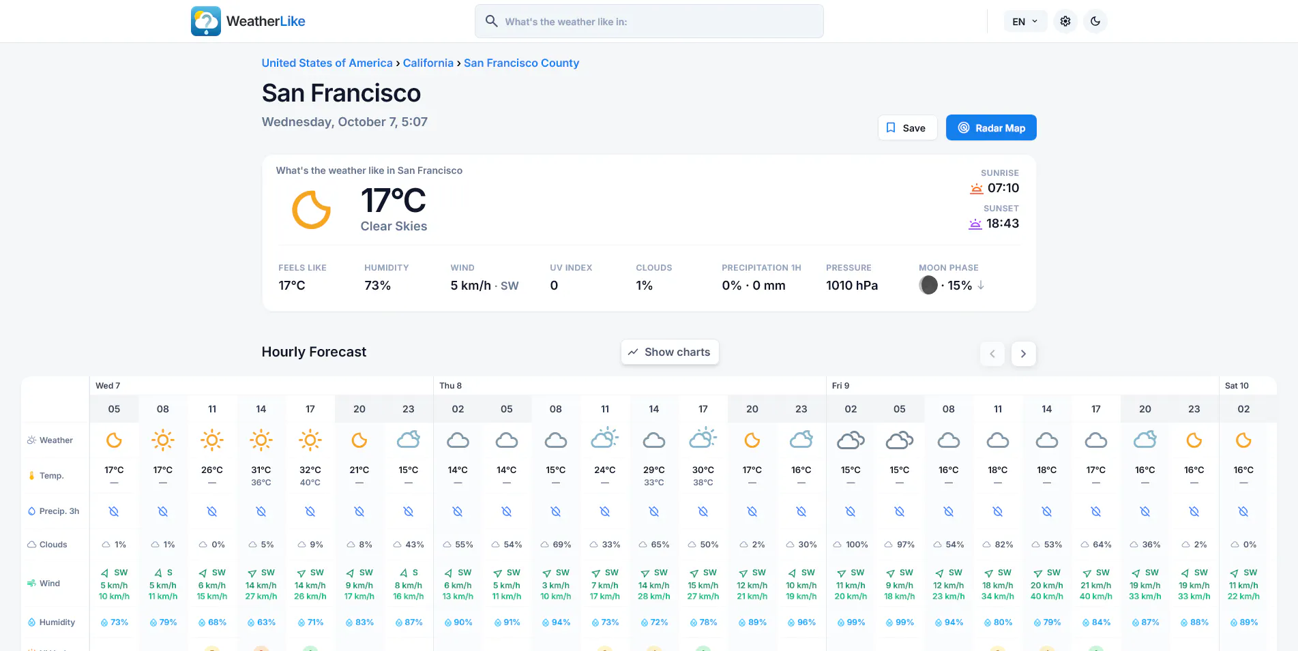The height and width of the screenshot is (651, 1298).
Task: Open United States of America breadcrumb
Action: point(327,63)
